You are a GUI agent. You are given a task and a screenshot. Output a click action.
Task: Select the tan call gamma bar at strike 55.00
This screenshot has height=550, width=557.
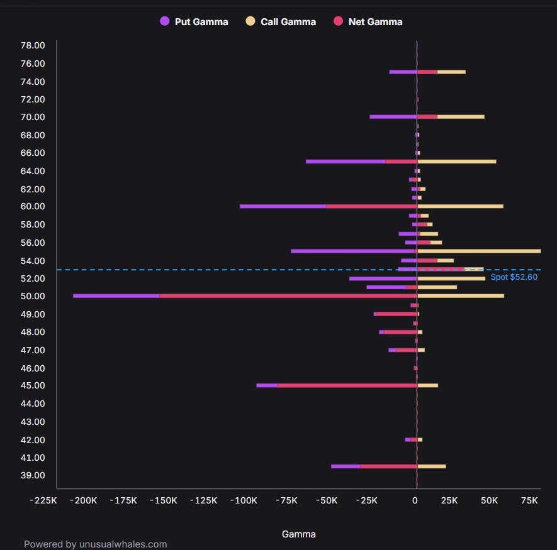[x=479, y=251]
